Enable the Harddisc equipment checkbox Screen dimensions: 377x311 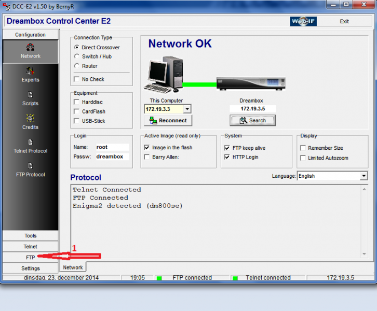point(77,102)
